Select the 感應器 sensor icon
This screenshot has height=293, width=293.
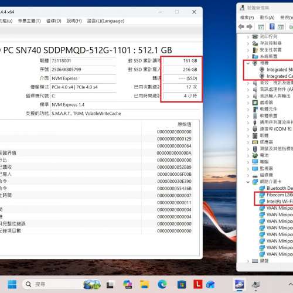[x=255, y=142]
